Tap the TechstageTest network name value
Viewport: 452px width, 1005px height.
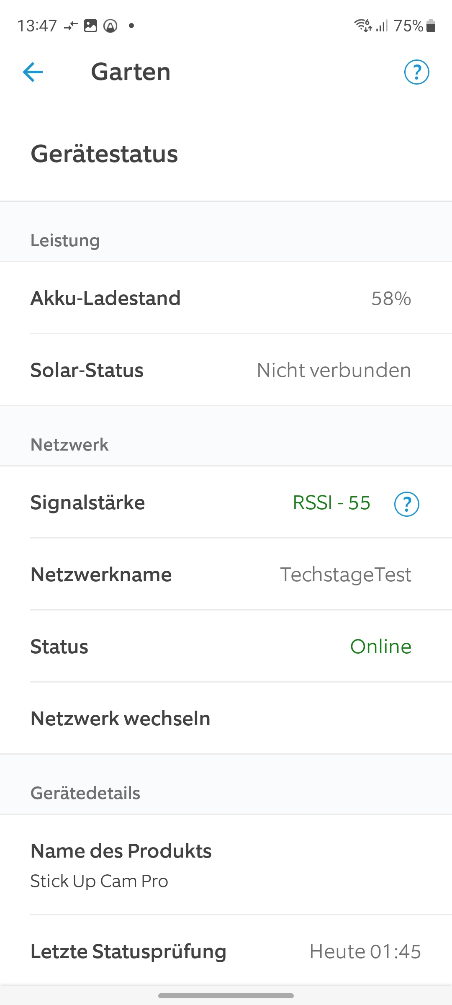(345, 575)
